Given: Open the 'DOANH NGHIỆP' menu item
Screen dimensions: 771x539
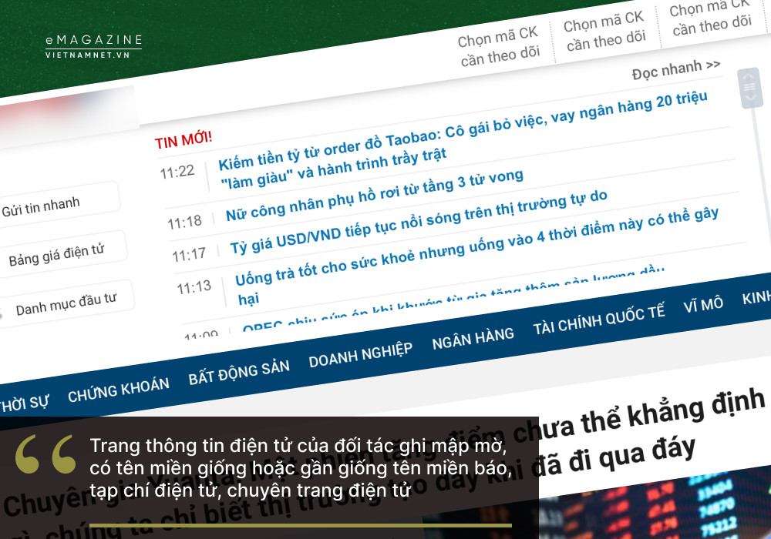Looking at the screenshot, I should click(360, 354).
